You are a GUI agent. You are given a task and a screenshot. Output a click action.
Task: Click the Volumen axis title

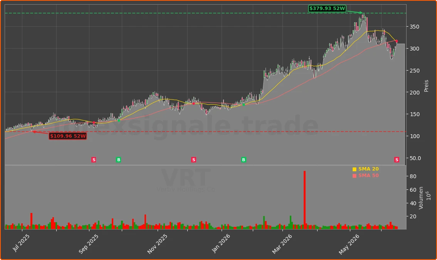coord(421,198)
